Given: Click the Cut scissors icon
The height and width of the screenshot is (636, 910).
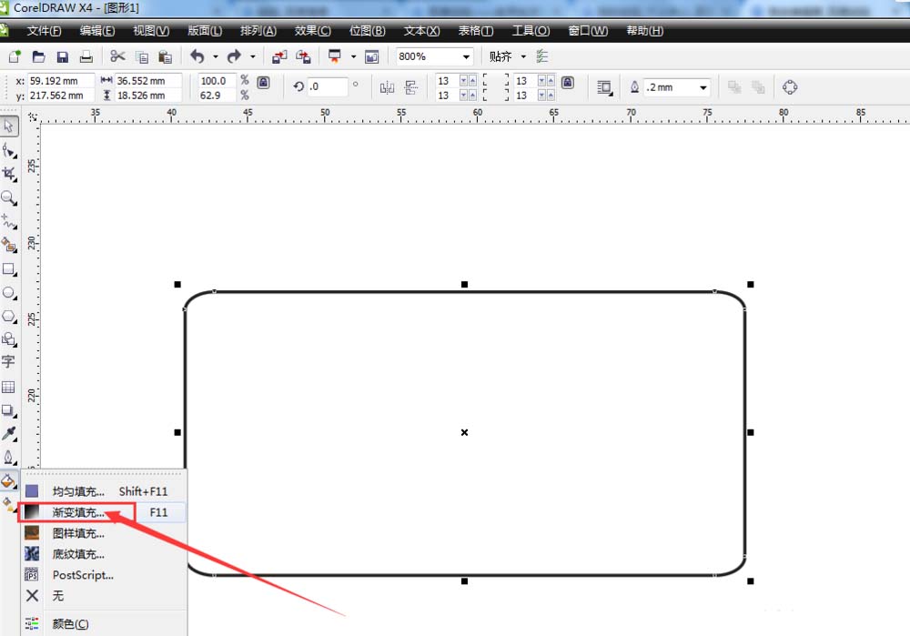Looking at the screenshot, I should [117, 56].
